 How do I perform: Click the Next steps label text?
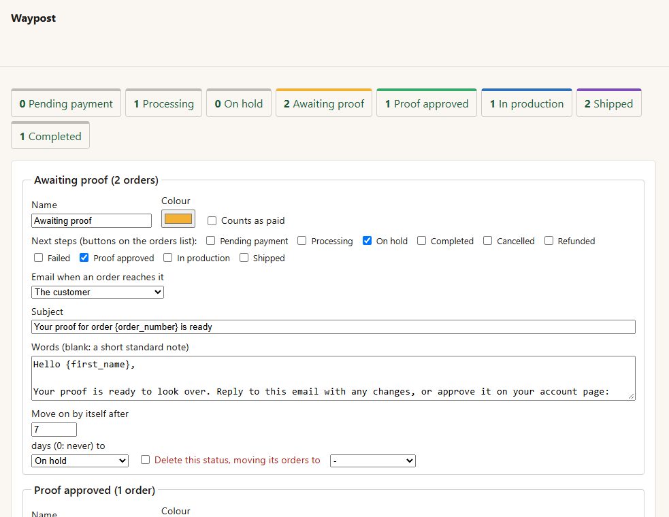pos(114,241)
